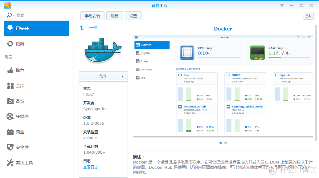
Task: Click the up arrow icon beside 上一步
Action: click(82, 28)
